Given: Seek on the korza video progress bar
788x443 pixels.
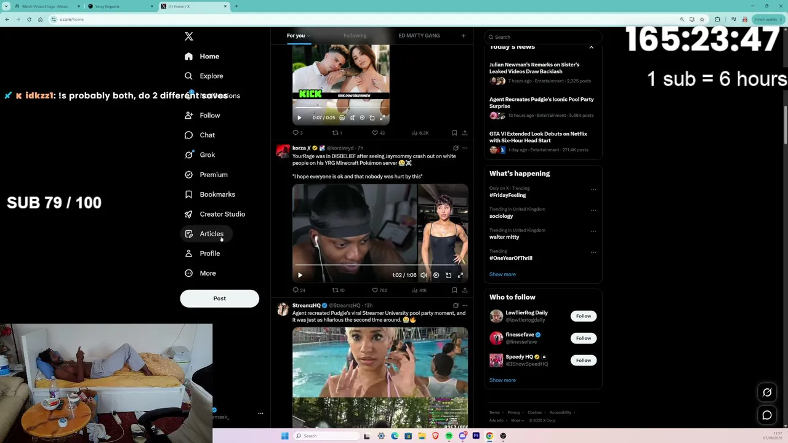Looking at the screenshot, I should tap(380, 266).
